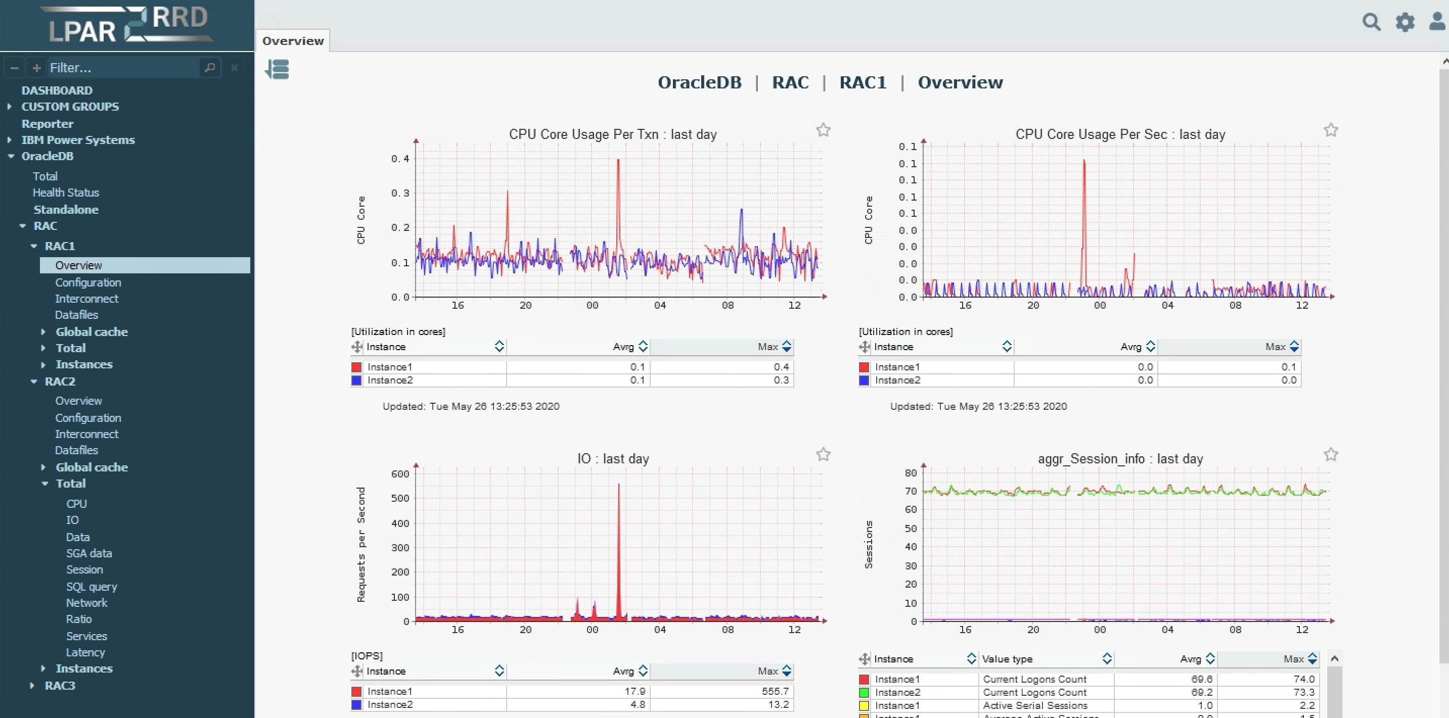Open SGA data under RAC2 Total

pyautogui.click(x=89, y=553)
